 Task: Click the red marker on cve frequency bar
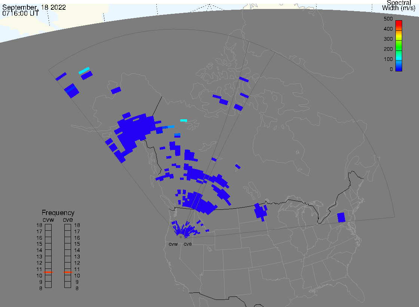click(x=68, y=272)
